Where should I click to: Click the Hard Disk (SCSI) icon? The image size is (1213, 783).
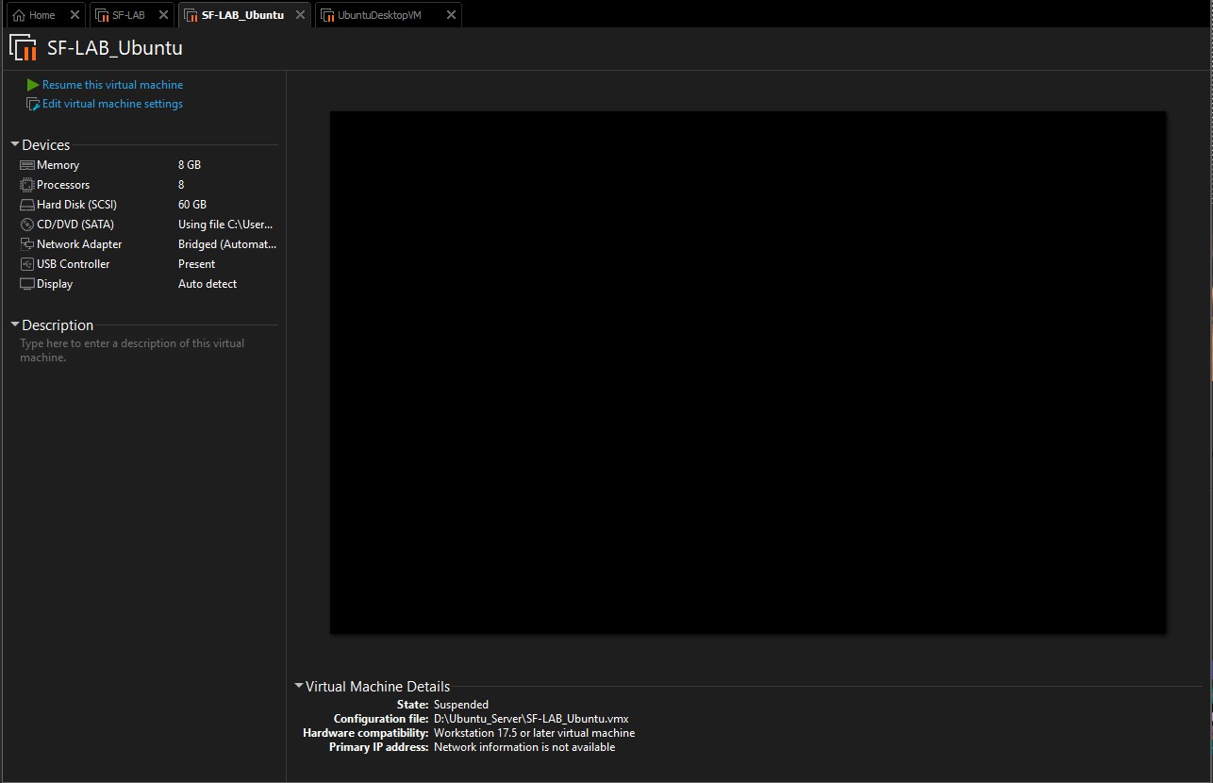tap(26, 205)
